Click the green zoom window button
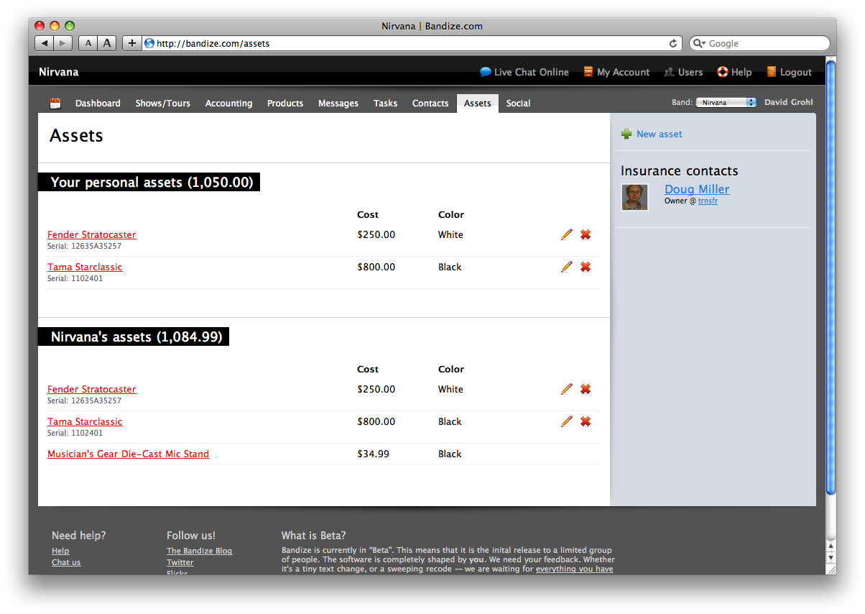Image resolution: width=865 pixels, height=614 pixels. 70,26
